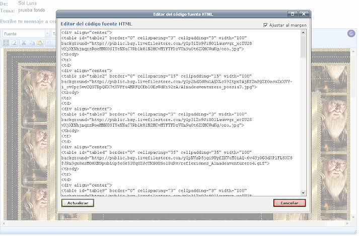
Task: Click the table id="table2" code line
Action: 157,76
